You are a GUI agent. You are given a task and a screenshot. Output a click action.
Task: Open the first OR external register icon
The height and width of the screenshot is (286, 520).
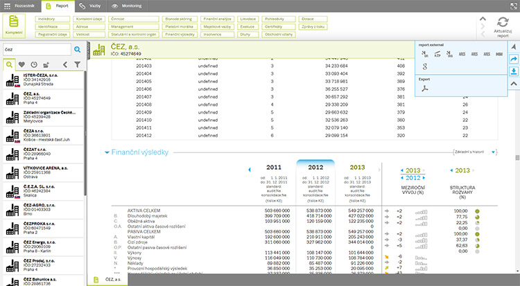coord(425,54)
